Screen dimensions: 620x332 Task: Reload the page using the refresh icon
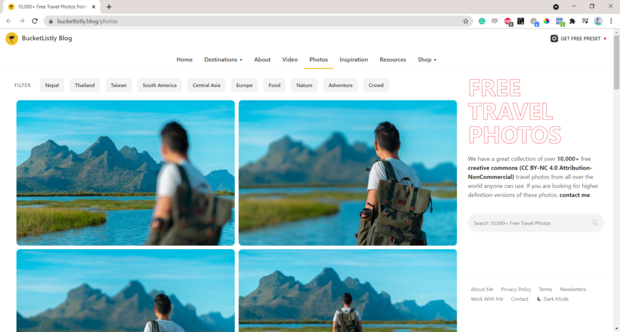pyautogui.click(x=35, y=21)
